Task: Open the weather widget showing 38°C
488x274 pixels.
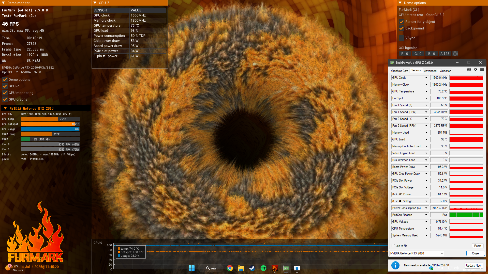Action: [x=14, y=268]
